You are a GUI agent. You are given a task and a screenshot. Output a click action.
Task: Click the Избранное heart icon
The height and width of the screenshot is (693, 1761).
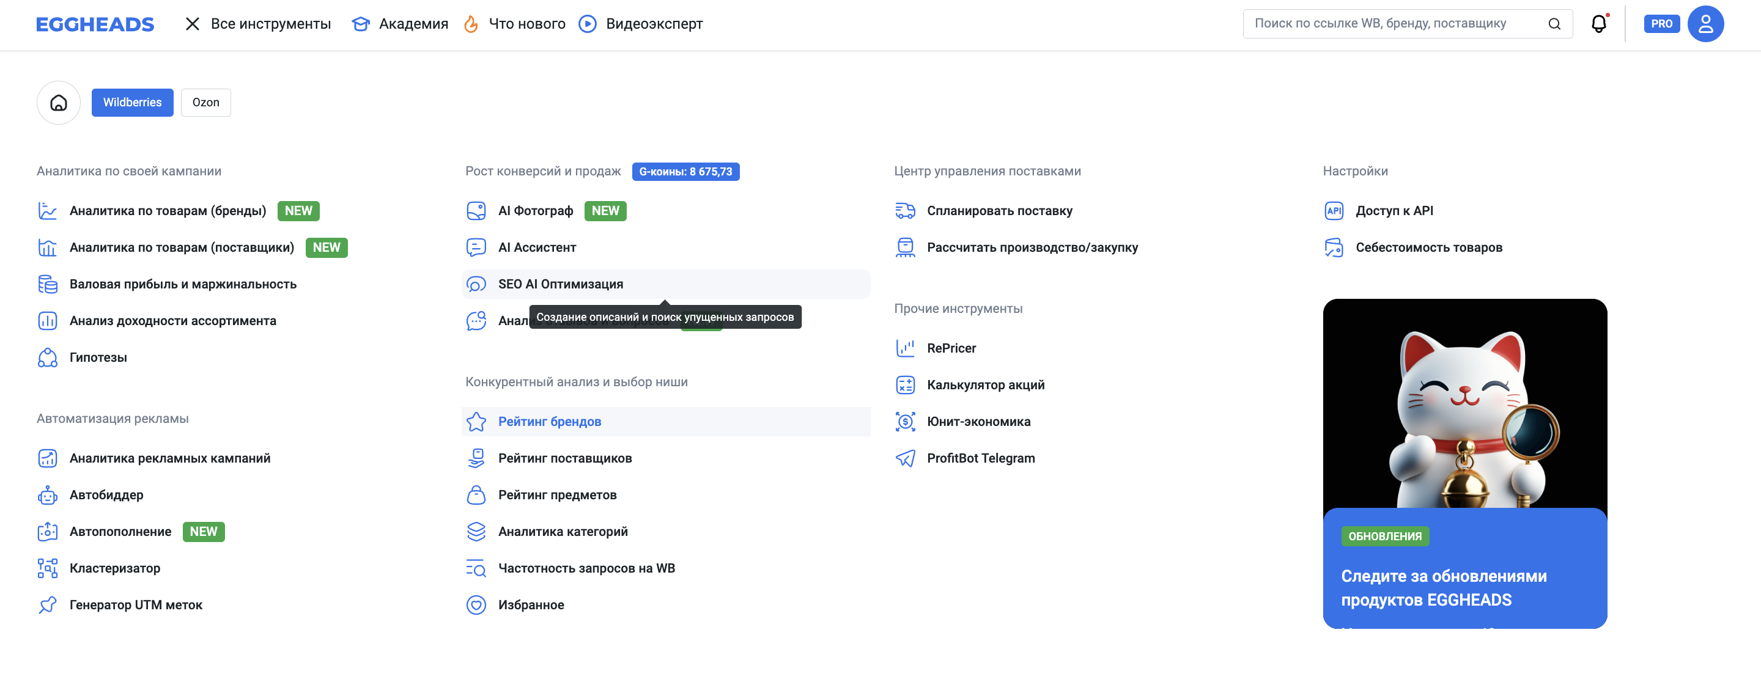(x=476, y=605)
